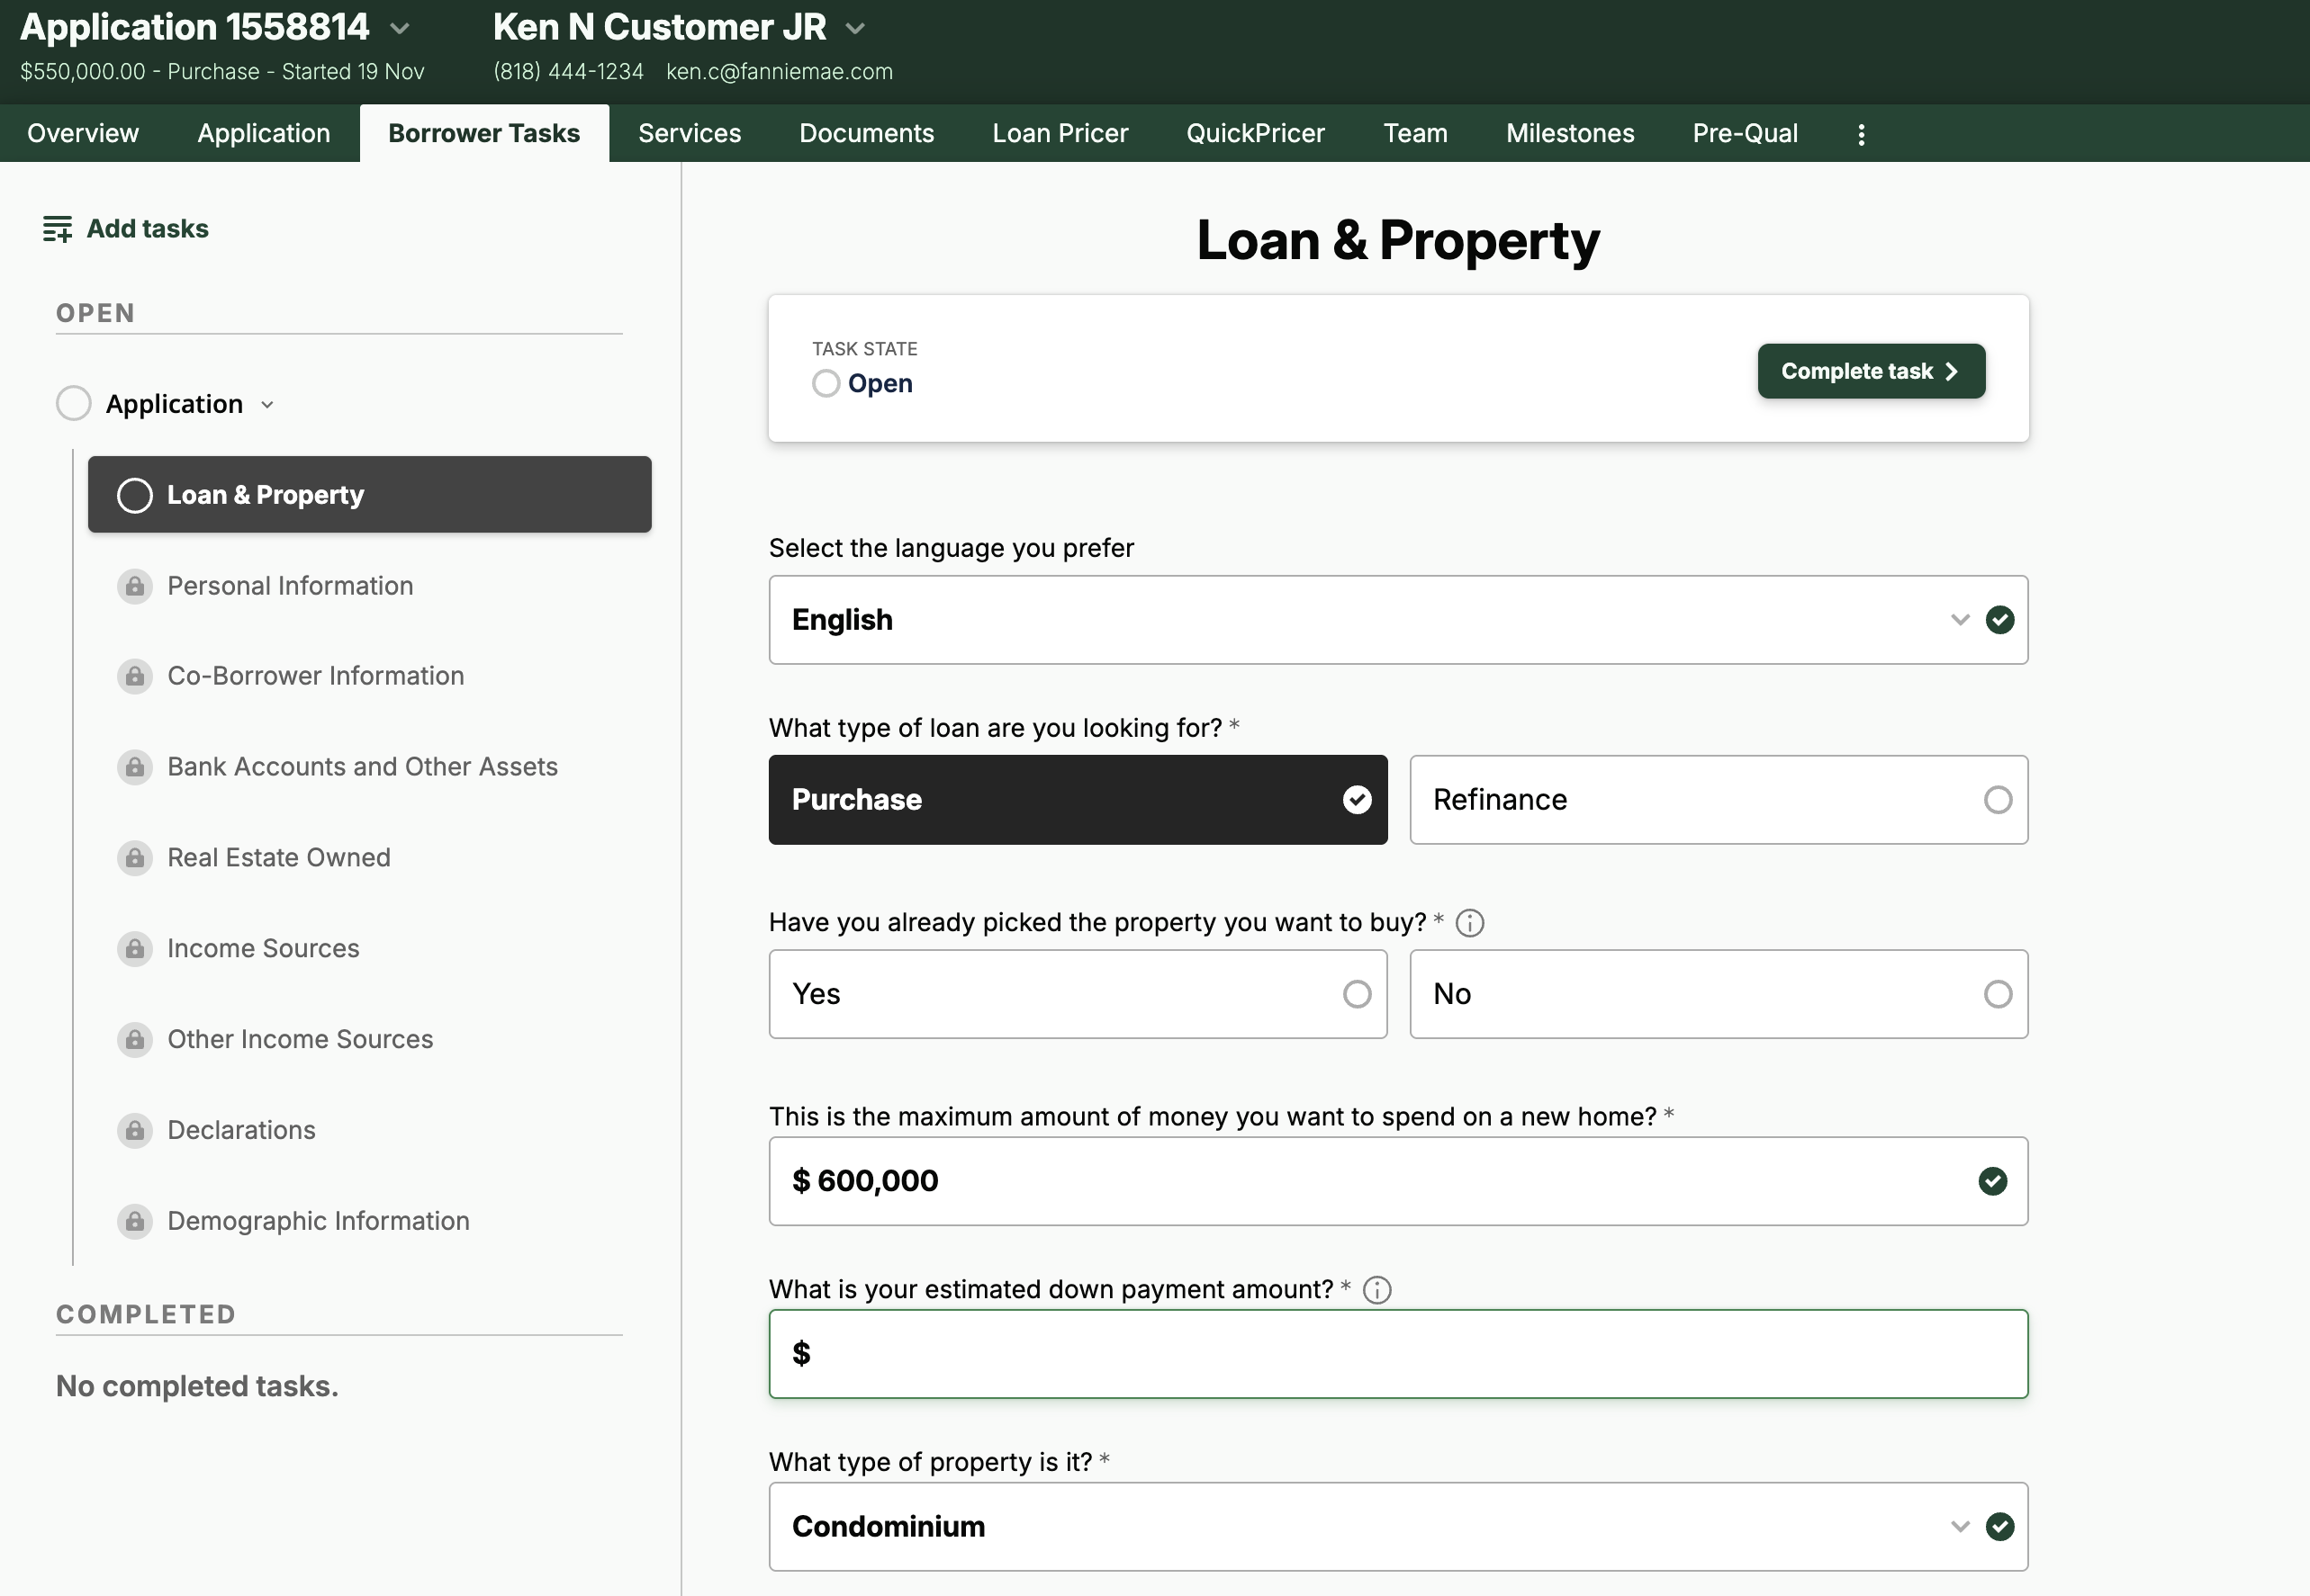Select the Refinance loan type option
The width and height of the screenshot is (2310, 1596).
click(1718, 800)
